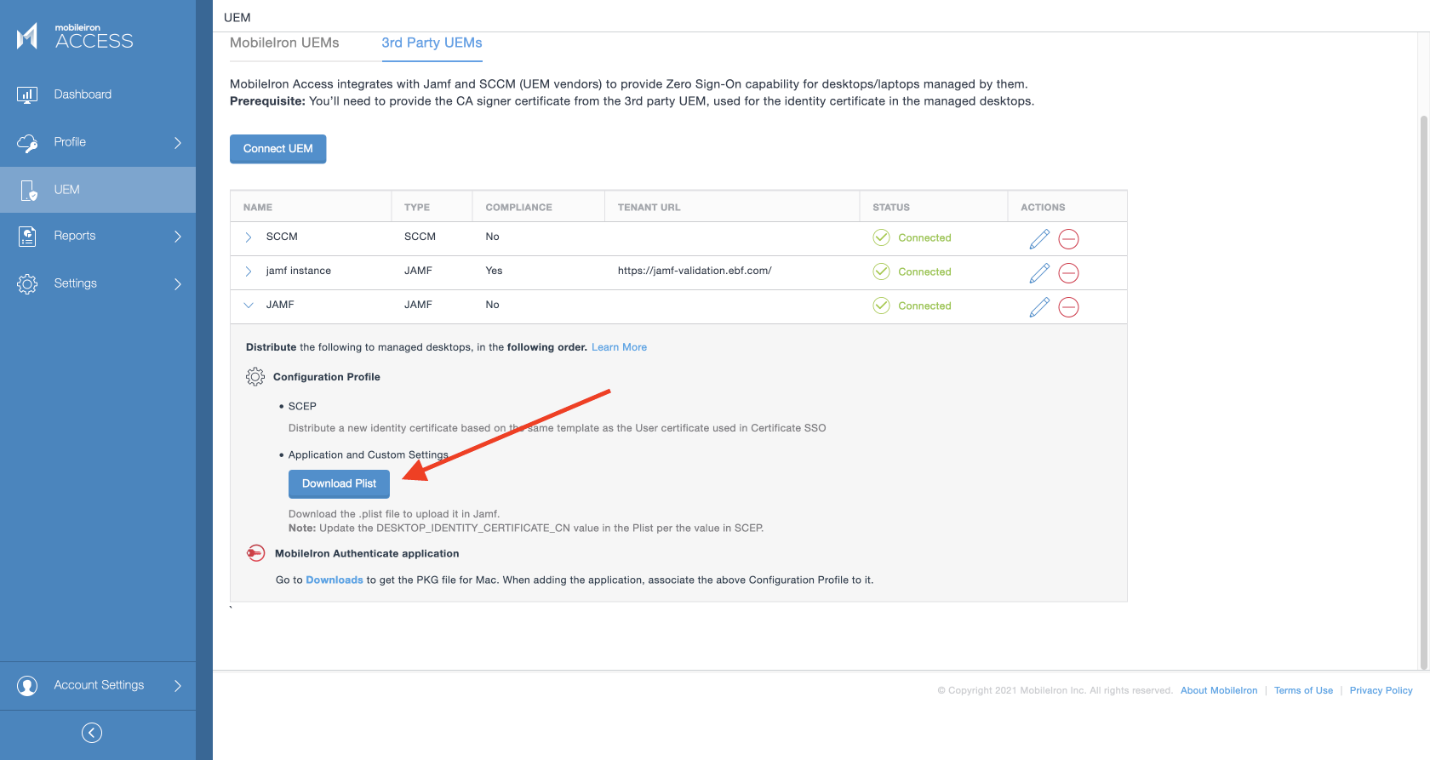The width and height of the screenshot is (1430, 760).
Task: Click the edit pencil icon for SCCM
Action: click(x=1038, y=239)
